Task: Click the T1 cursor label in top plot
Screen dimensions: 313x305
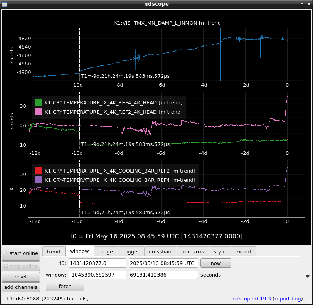Action: coord(125,76)
